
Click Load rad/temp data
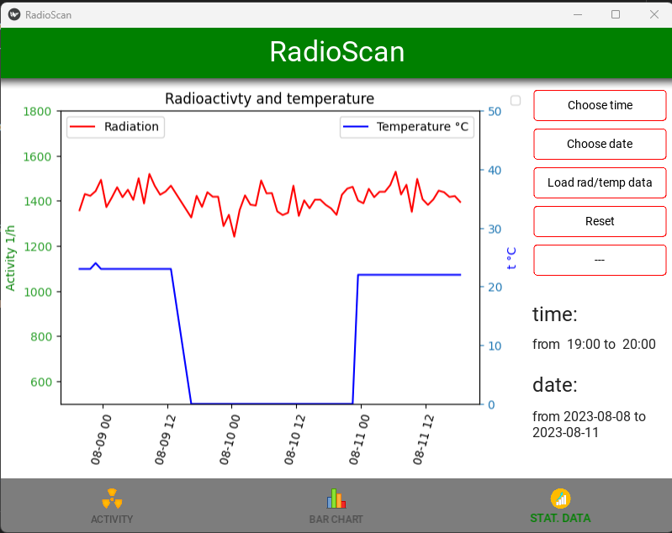click(600, 182)
